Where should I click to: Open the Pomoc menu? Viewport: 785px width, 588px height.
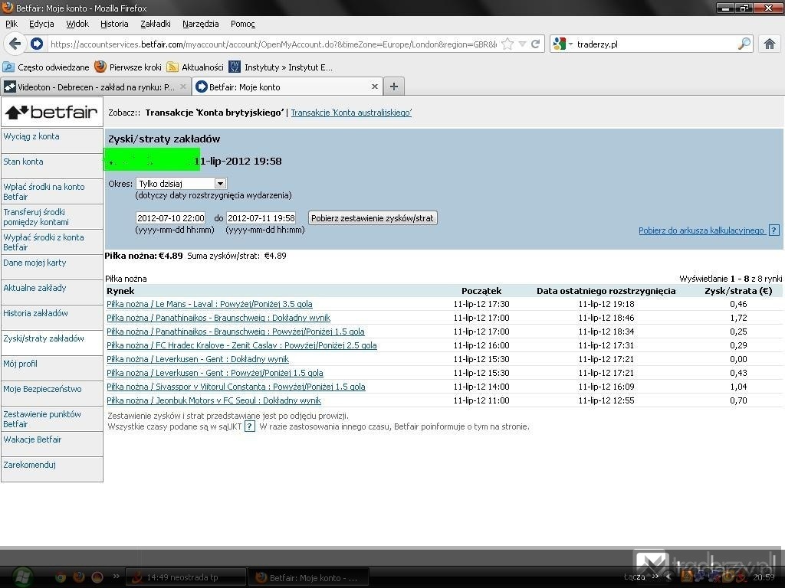tap(243, 24)
